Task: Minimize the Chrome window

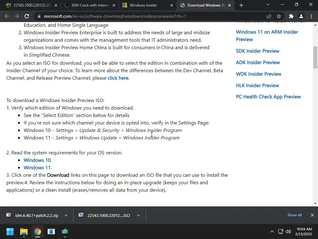Action: (x=282, y=4)
